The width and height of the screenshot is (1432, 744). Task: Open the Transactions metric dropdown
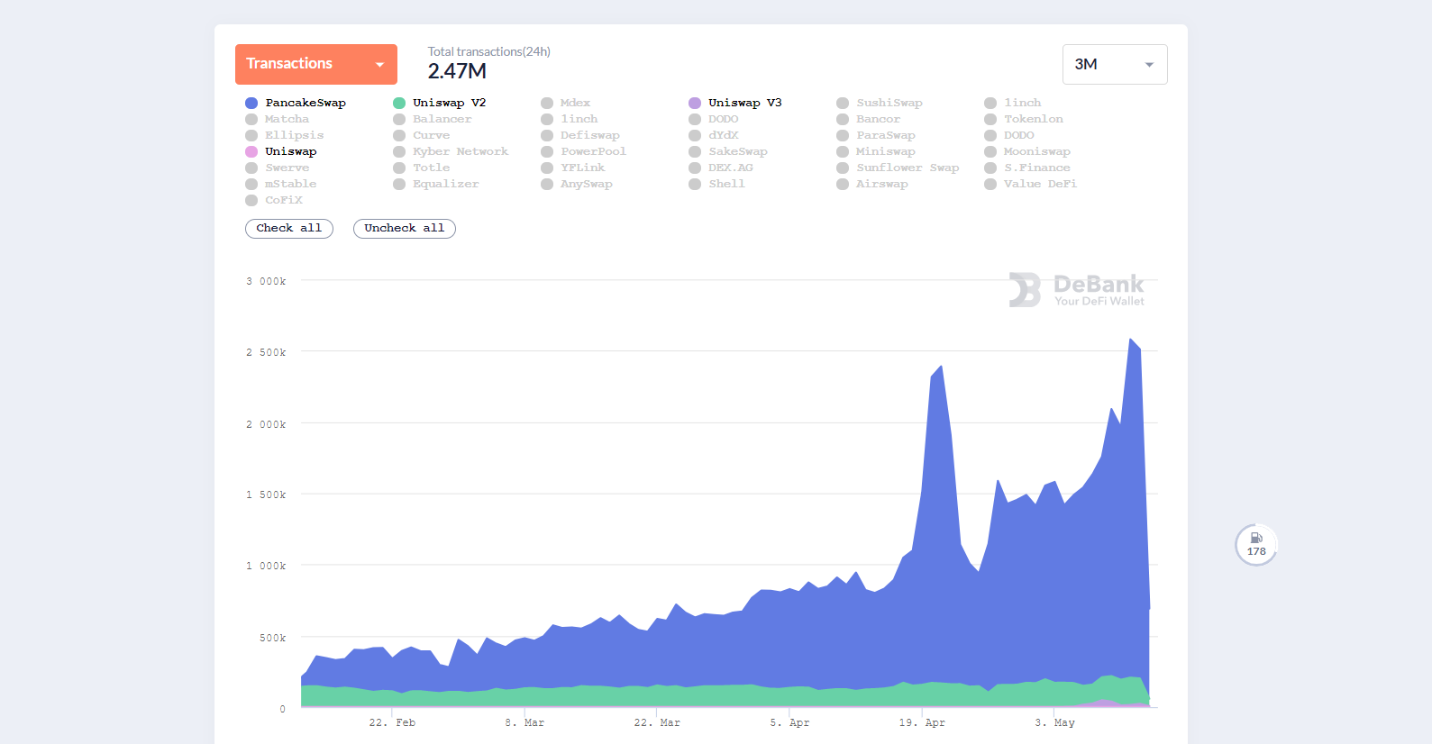click(316, 64)
